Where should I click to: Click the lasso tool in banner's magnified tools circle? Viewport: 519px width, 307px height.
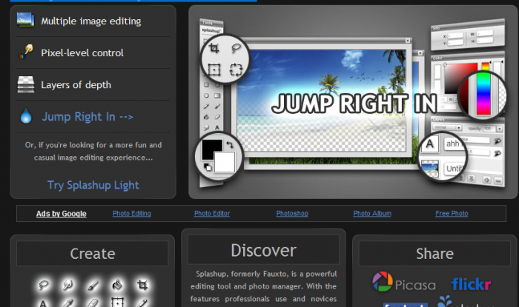coord(236,49)
